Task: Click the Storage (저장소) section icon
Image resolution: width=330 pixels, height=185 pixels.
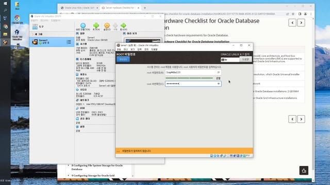Action: coord(77,75)
